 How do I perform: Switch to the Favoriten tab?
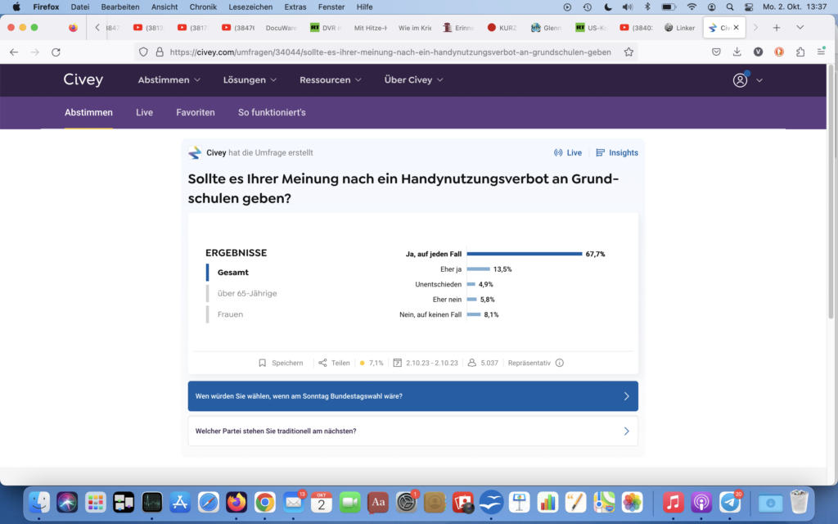[x=196, y=112]
